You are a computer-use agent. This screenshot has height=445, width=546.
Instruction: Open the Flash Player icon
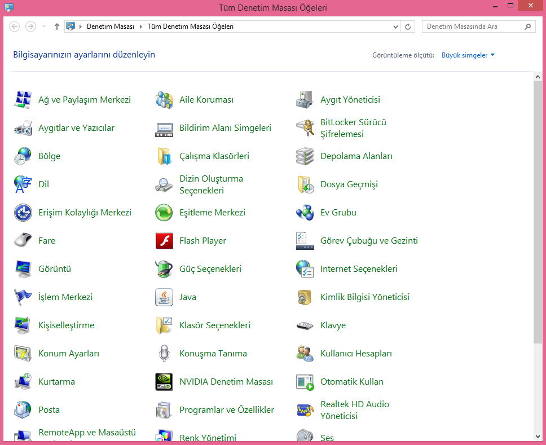(164, 241)
